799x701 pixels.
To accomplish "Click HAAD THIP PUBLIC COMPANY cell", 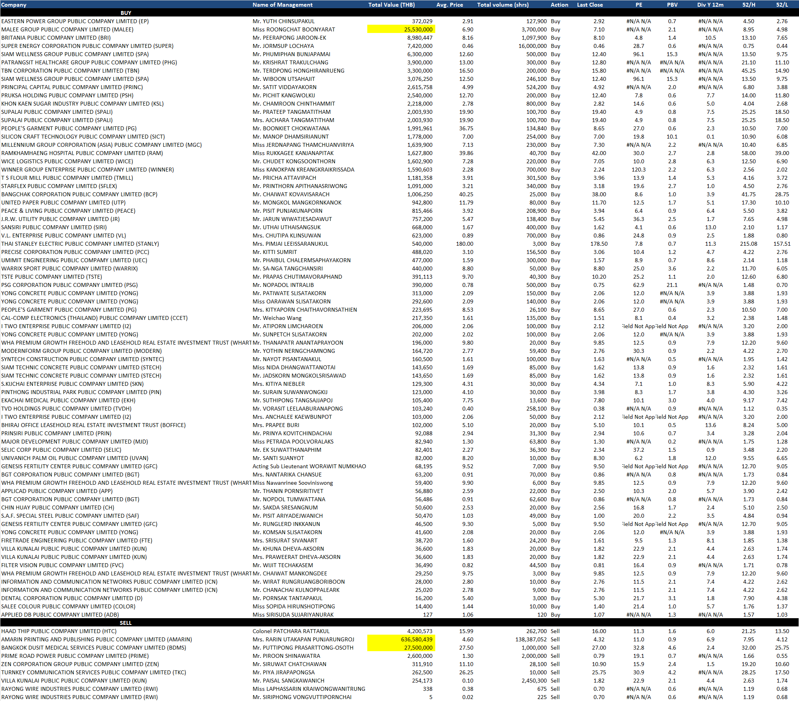I will coord(59,631).
